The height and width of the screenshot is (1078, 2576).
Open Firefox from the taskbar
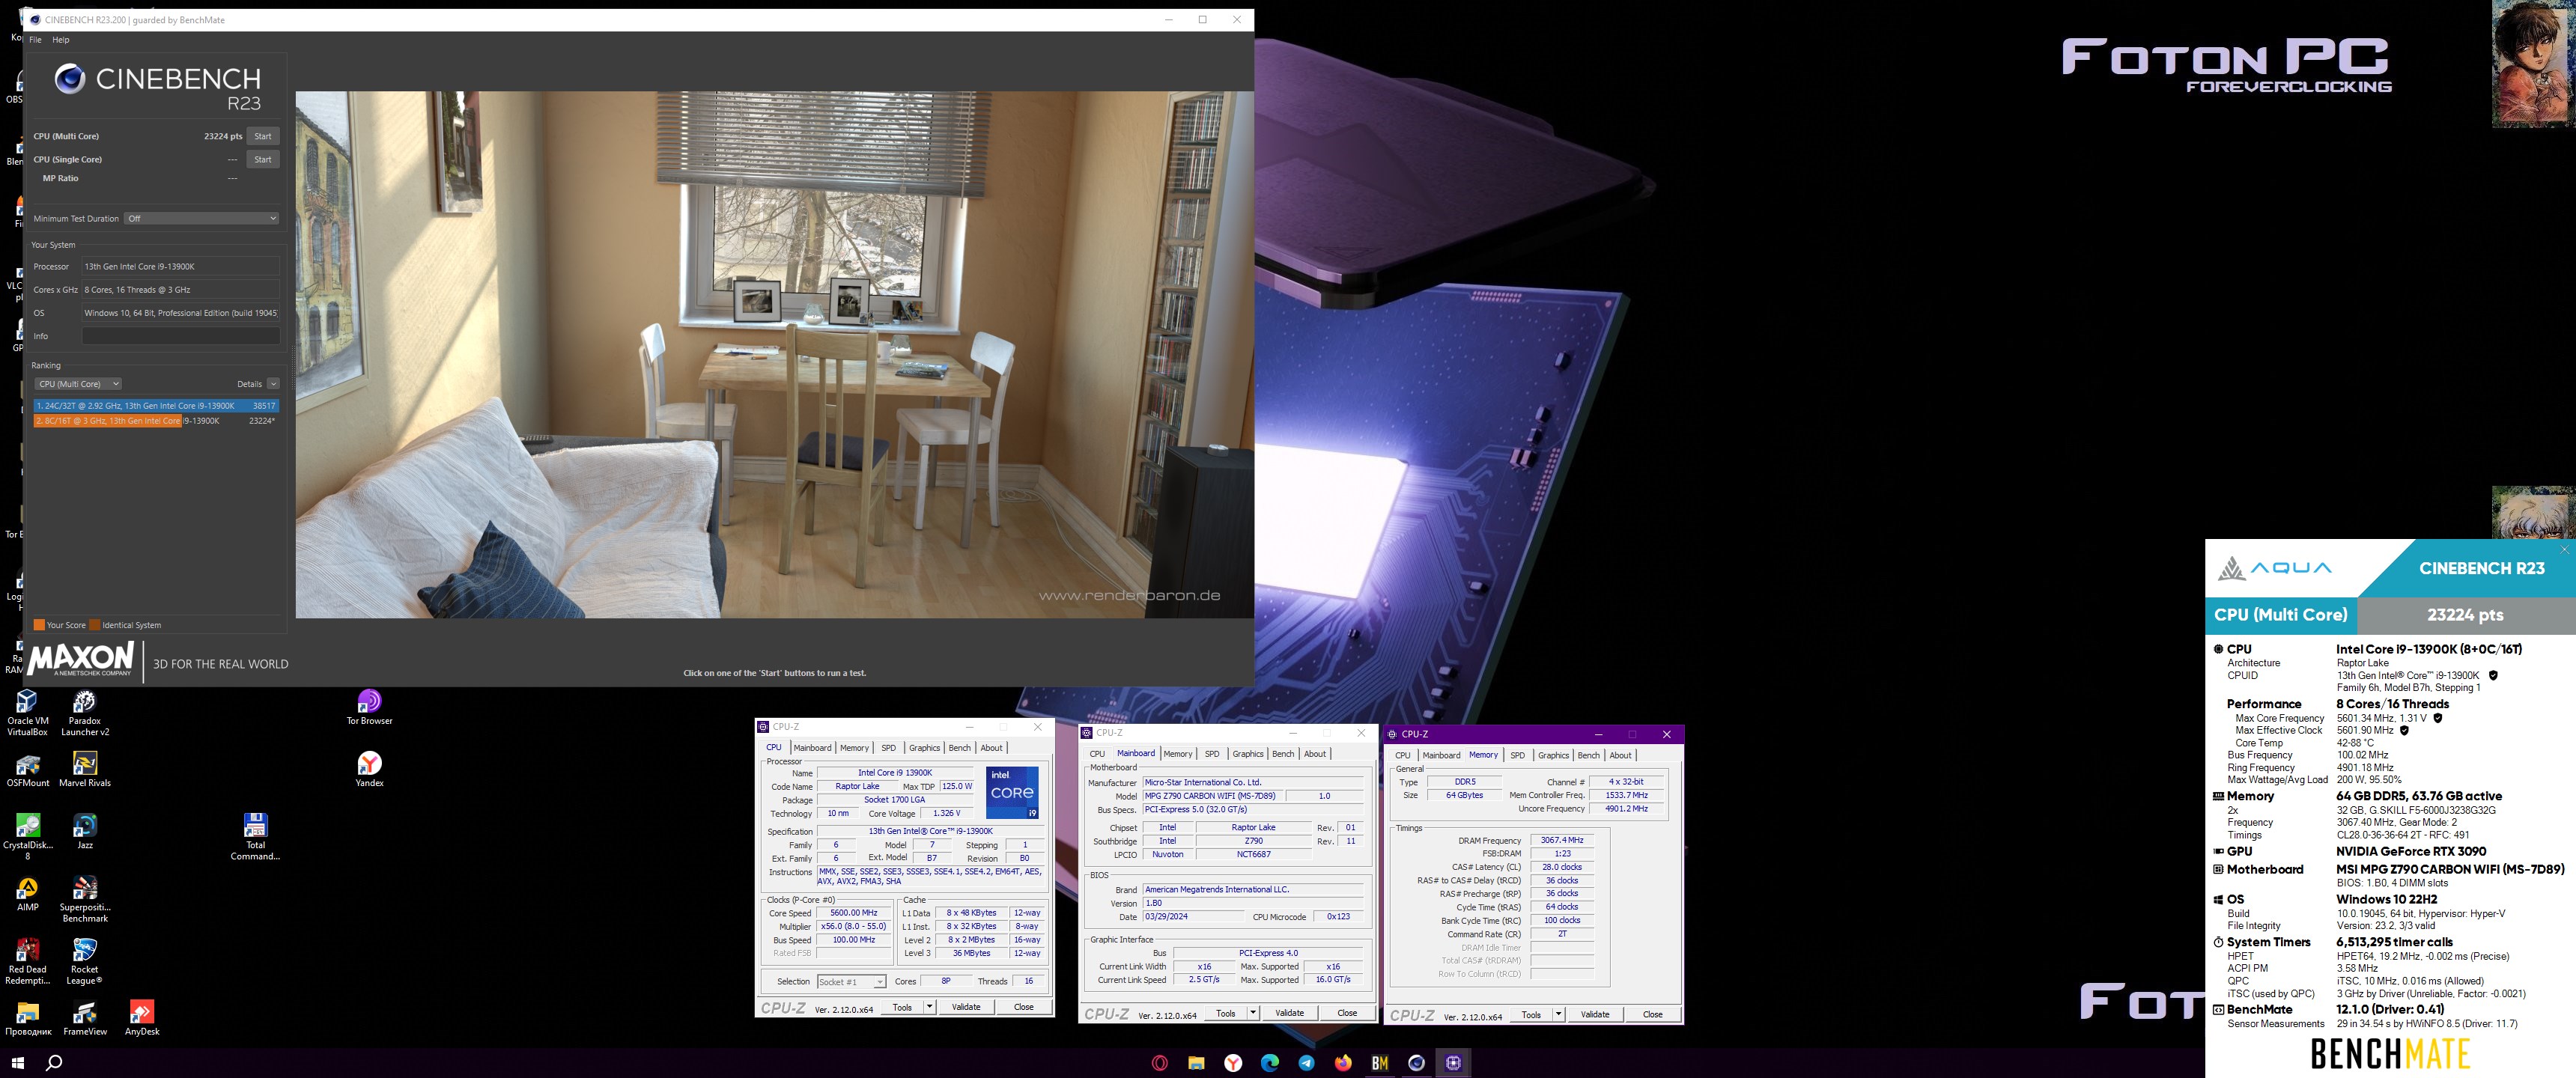pos(1343,1063)
